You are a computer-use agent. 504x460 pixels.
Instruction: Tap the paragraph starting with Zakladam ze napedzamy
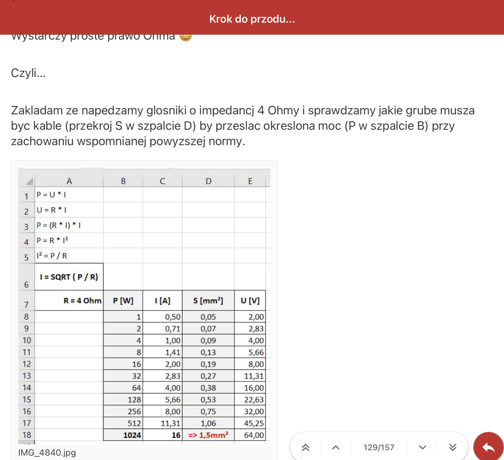click(x=243, y=126)
